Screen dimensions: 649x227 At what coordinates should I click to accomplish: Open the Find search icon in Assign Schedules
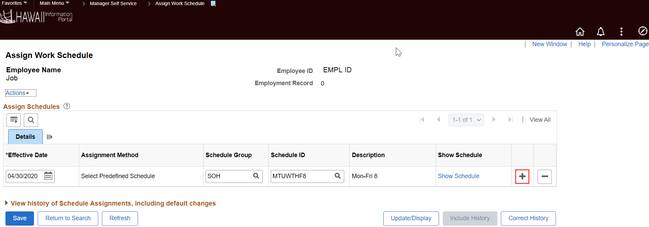pyautogui.click(x=31, y=120)
